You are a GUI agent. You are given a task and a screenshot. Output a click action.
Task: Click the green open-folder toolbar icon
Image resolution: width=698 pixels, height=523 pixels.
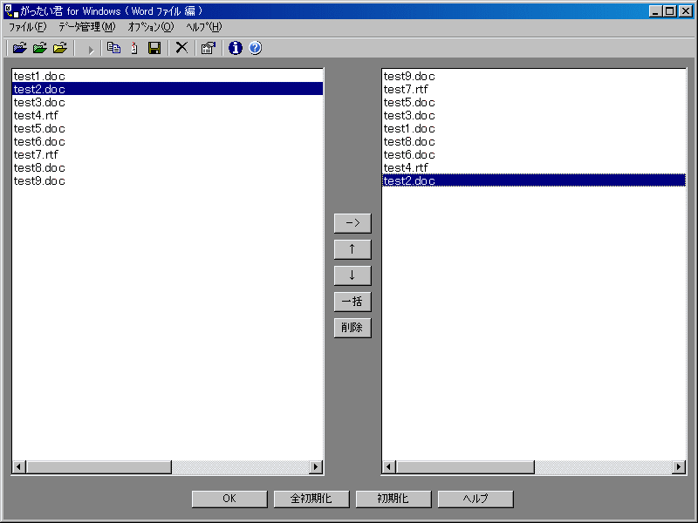(x=40, y=48)
